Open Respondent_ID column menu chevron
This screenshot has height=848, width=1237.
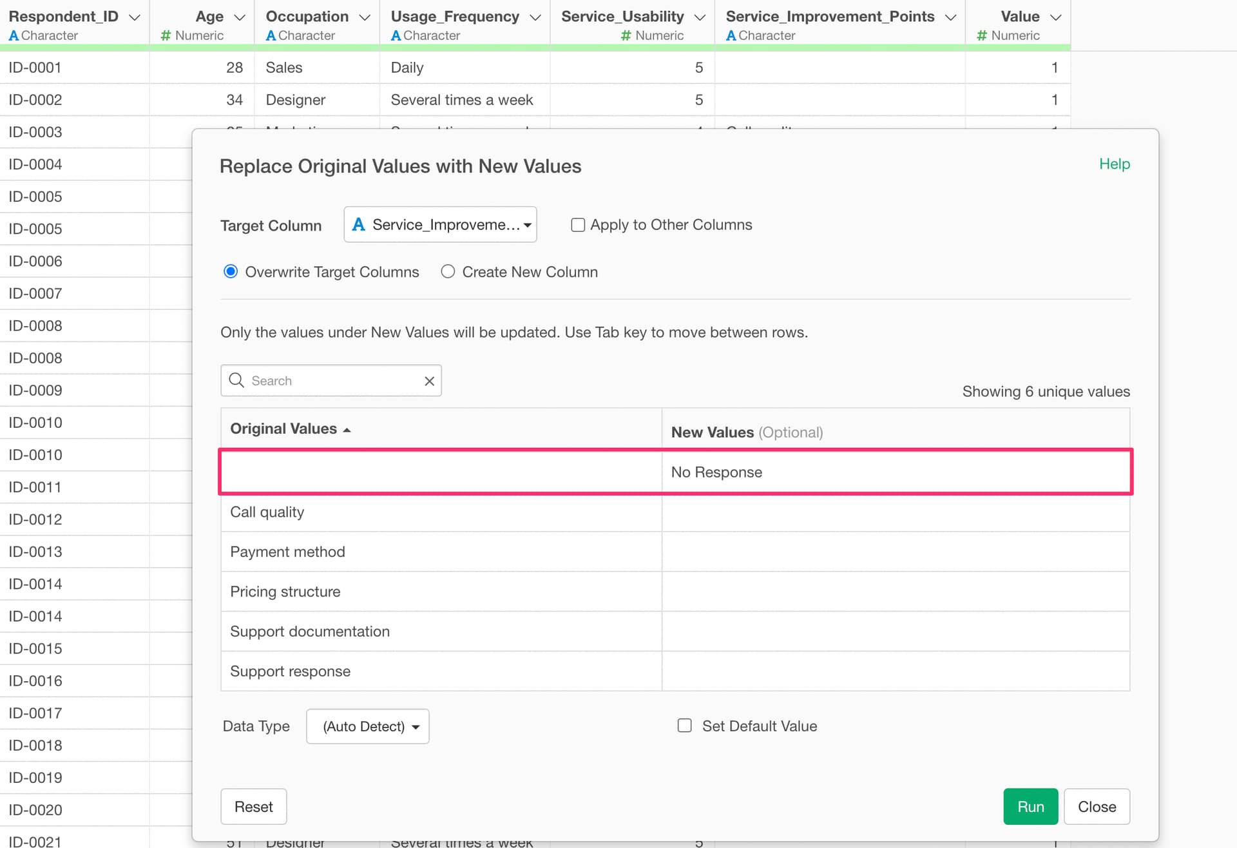(x=135, y=17)
